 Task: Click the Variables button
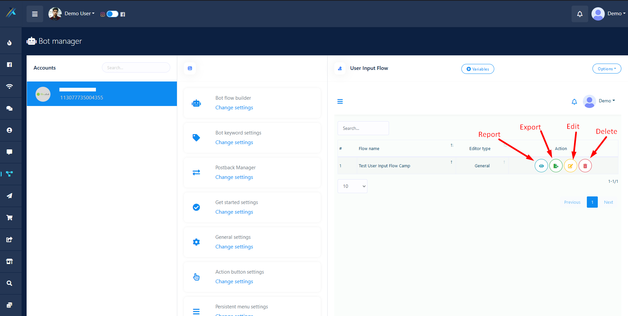pyautogui.click(x=478, y=69)
